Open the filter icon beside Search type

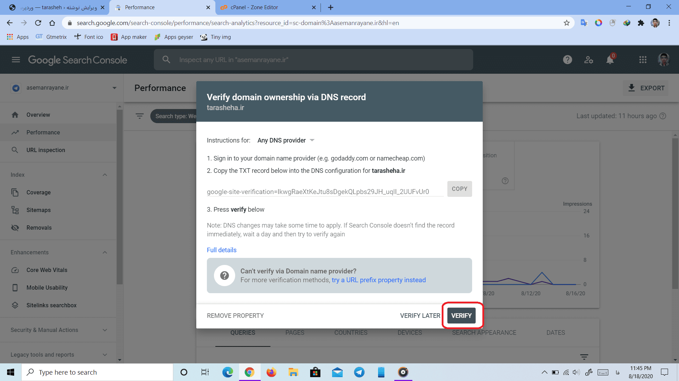140,116
